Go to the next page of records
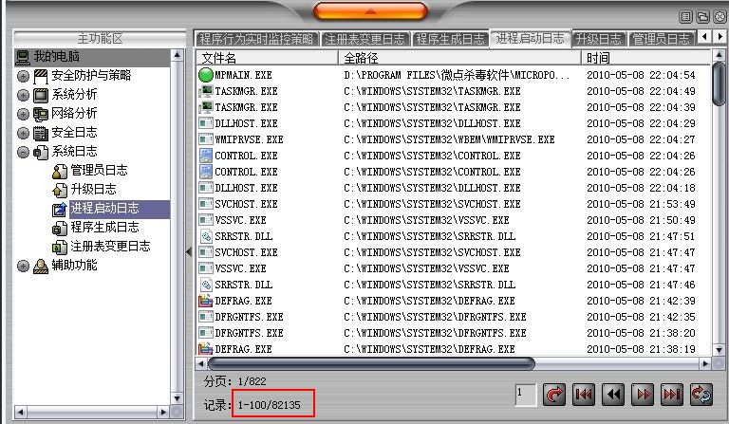This screenshot has width=729, height=424. (x=643, y=395)
